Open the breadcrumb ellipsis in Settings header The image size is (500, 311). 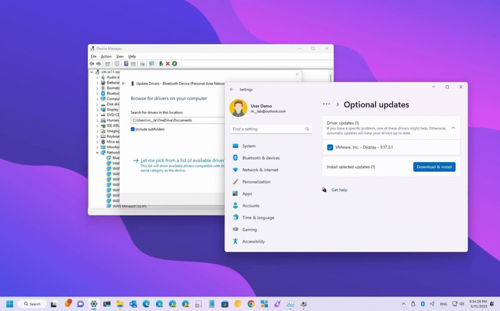pos(326,104)
